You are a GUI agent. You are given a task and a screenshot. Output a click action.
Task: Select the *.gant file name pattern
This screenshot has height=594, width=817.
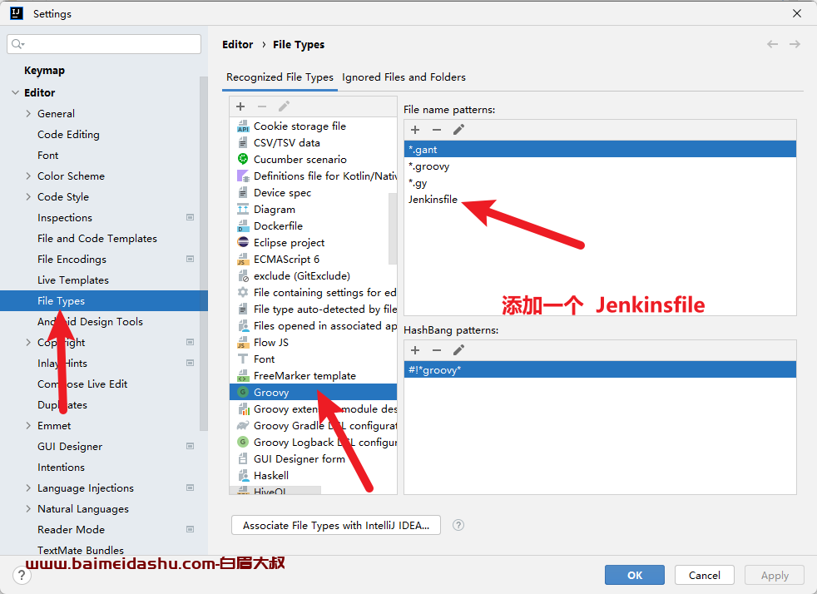pos(600,150)
